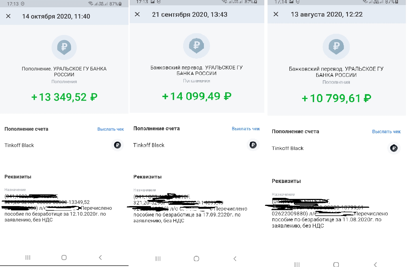Open recent apps button in left screenshot
407x267 pixels.
click(x=28, y=257)
